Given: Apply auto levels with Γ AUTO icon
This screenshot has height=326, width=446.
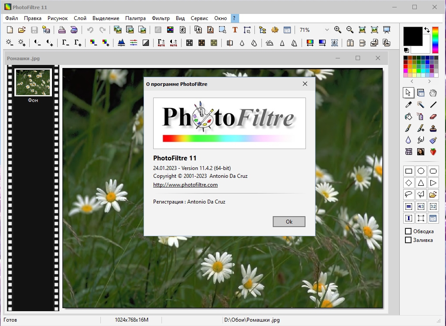Looking at the screenshot, I should (161, 43).
